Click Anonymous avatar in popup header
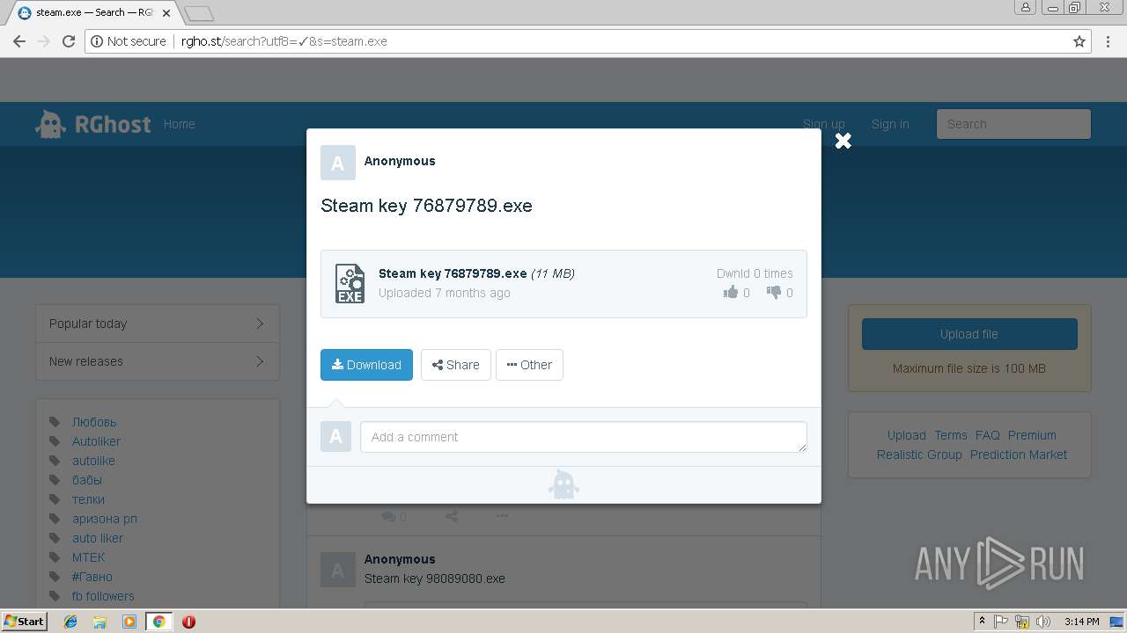 [x=338, y=163]
